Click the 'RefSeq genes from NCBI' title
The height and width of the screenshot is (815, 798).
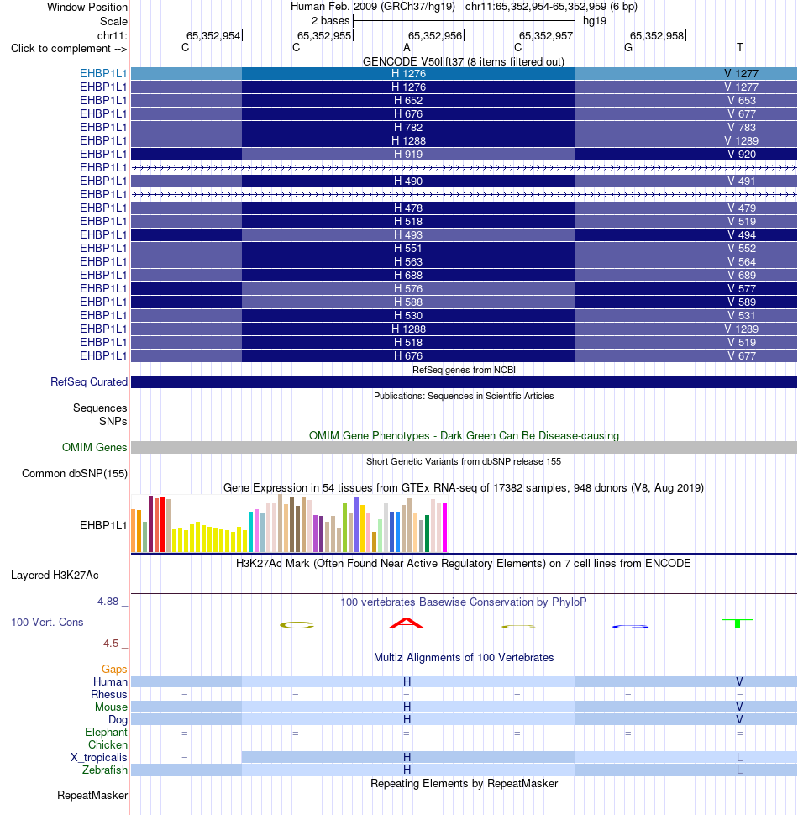(464, 370)
